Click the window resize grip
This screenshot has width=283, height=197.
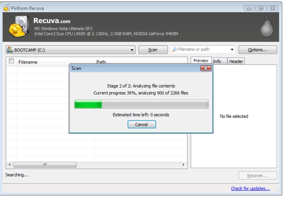coord(277,190)
